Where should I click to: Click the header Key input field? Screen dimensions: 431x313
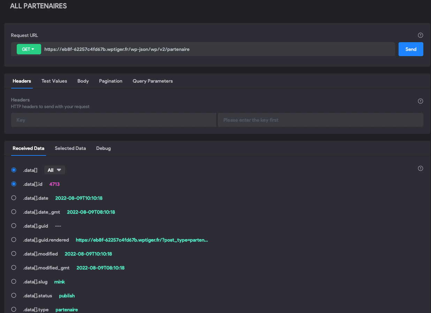click(x=114, y=120)
